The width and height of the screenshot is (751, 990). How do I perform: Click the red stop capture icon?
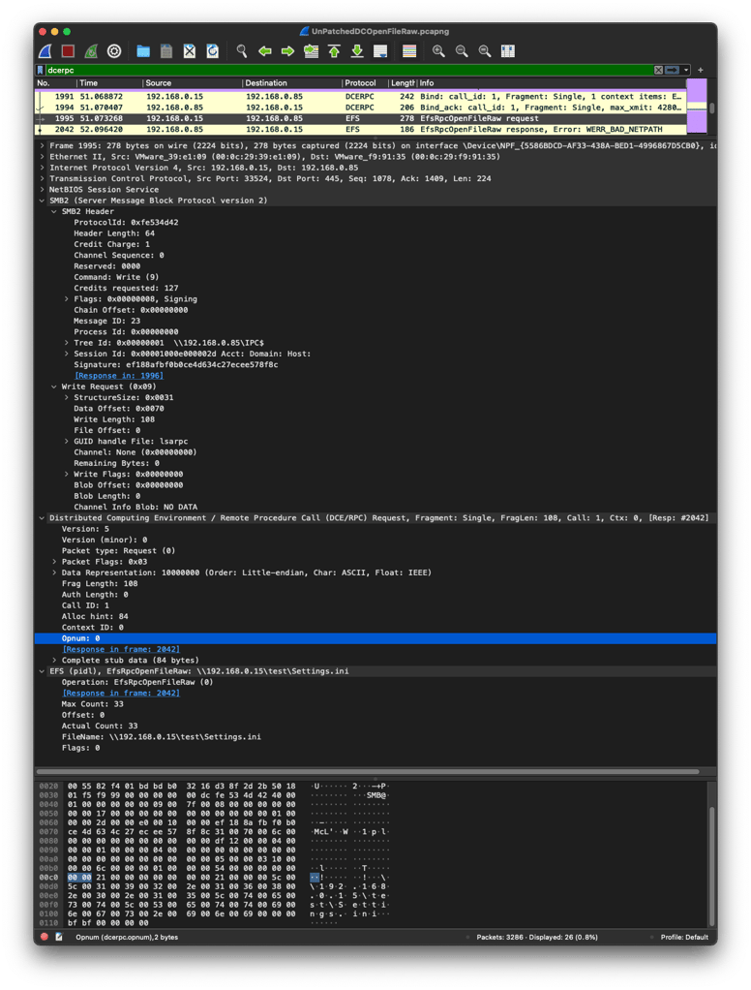tap(68, 51)
